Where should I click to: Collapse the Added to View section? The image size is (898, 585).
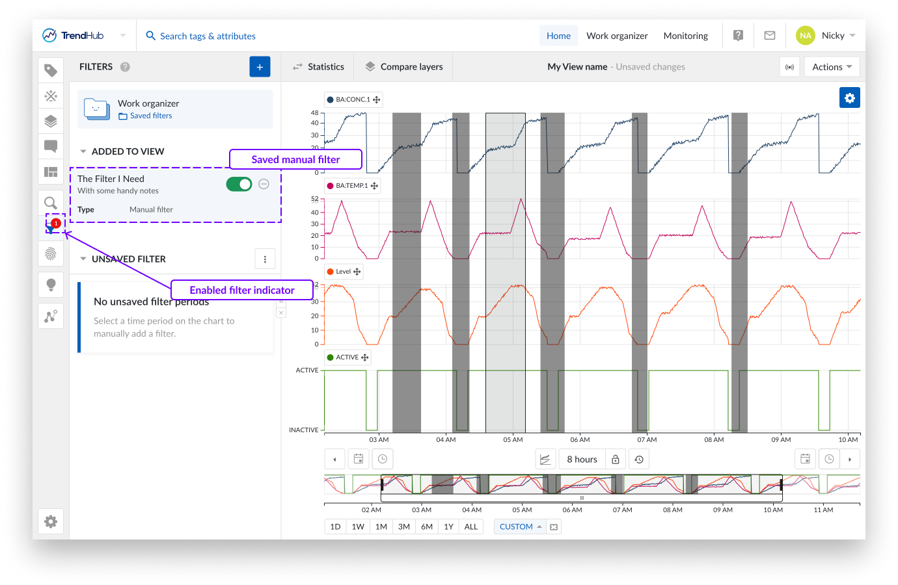tap(83, 151)
